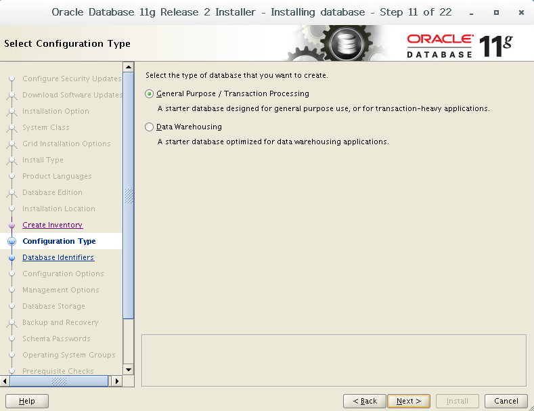Click the Database Edition step
The width and height of the screenshot is (534, 411).
tap(52, 192)
